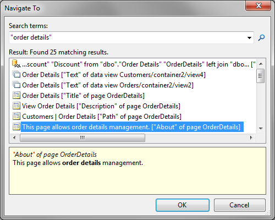Click page icon beside the highlighted About result
Screen dimensions: 275x220
tap(16, 127)
